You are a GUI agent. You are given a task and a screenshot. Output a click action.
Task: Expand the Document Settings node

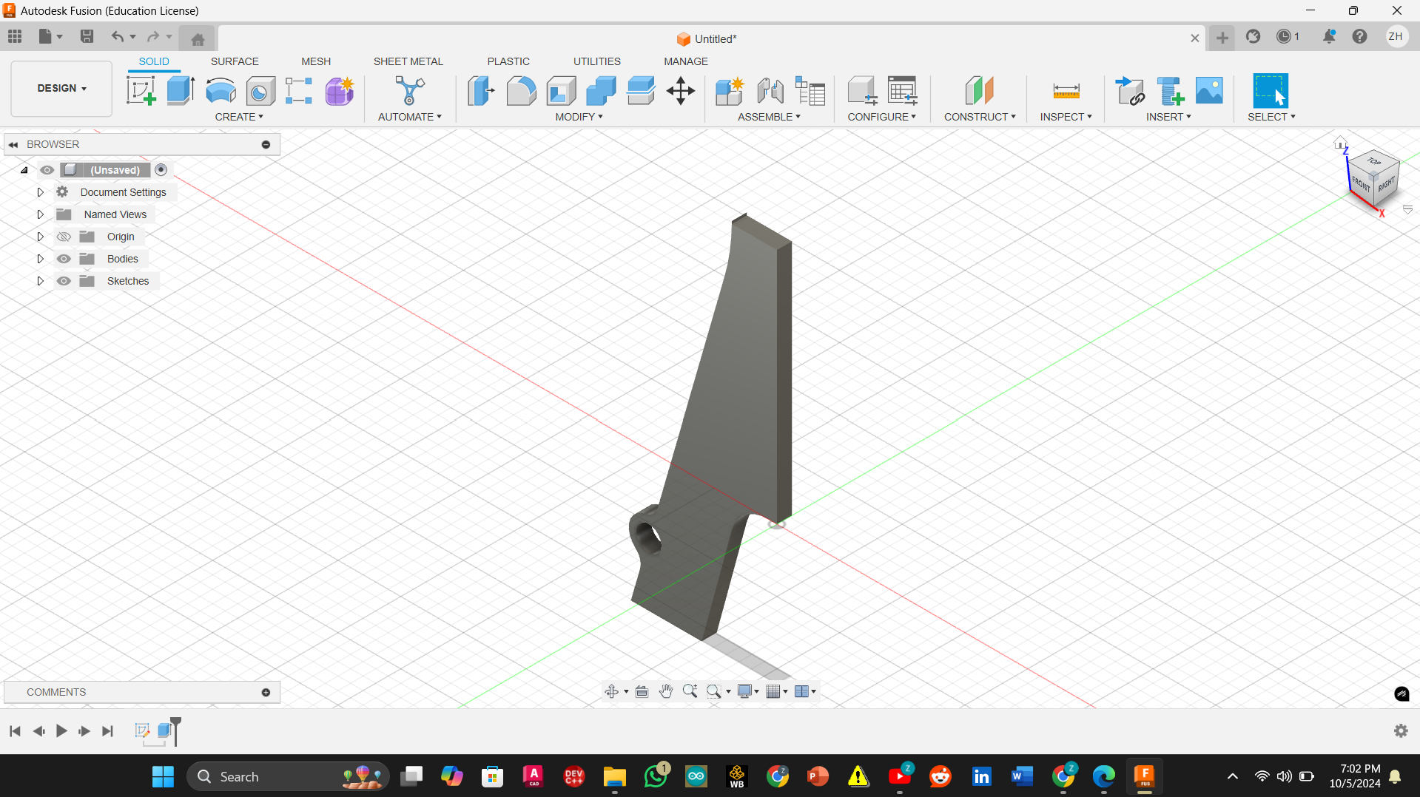point(40,192)
